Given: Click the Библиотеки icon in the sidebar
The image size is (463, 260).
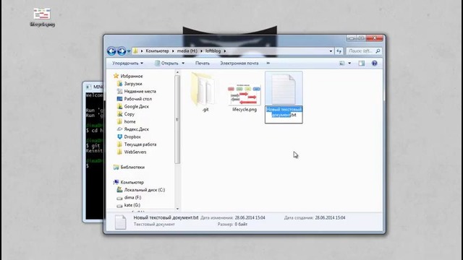Looking at the screenshot, I should (x=116, y=167).
